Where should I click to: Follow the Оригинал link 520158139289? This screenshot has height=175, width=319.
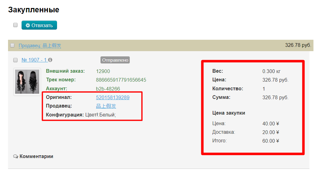click(112, 97)
